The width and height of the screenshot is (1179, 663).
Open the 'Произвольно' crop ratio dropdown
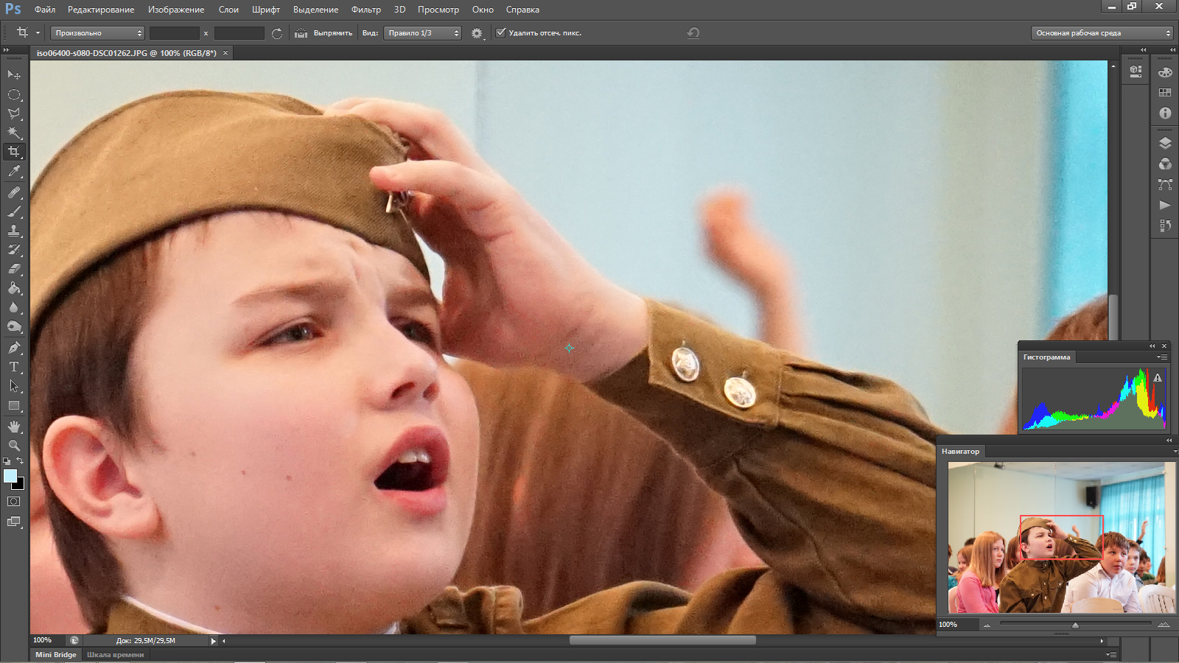tap(97, 33)
